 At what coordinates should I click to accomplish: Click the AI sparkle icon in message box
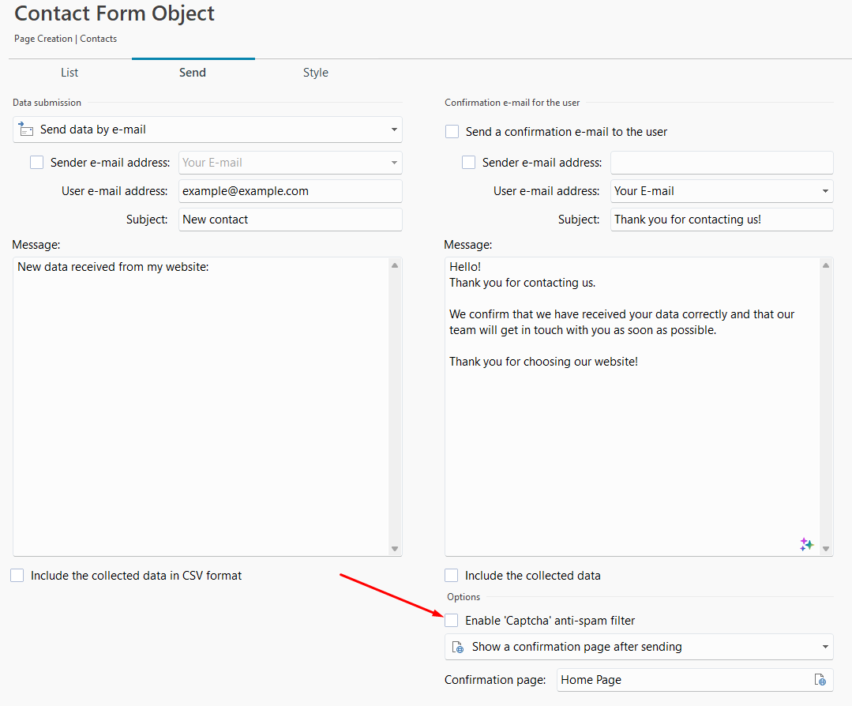[806, 544]
